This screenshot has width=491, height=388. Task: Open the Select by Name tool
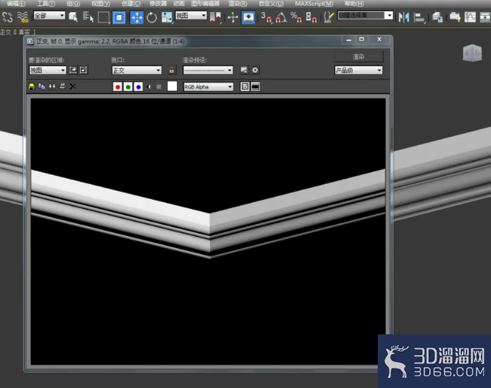[88, 17]
